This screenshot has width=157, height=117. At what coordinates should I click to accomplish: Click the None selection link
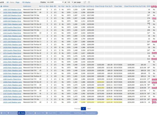(12, 2)
